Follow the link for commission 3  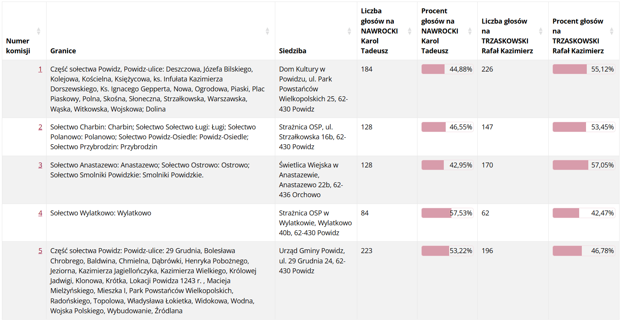(x=40, y=165)
